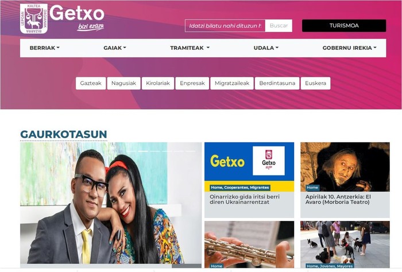Open the Gobernu Irekia menu
Image resolution: width=402 pixels, height=272 pixels.
[349, 48]
